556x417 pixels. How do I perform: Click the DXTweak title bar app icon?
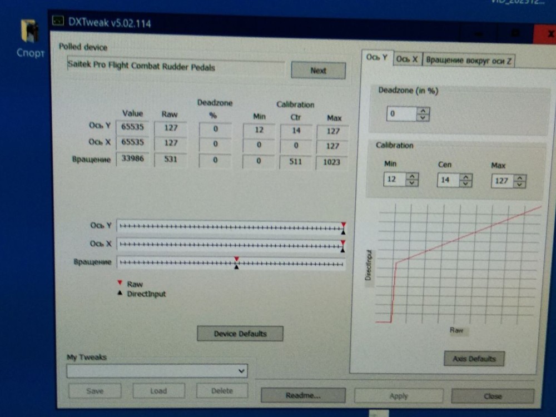[x=58, y=21]
